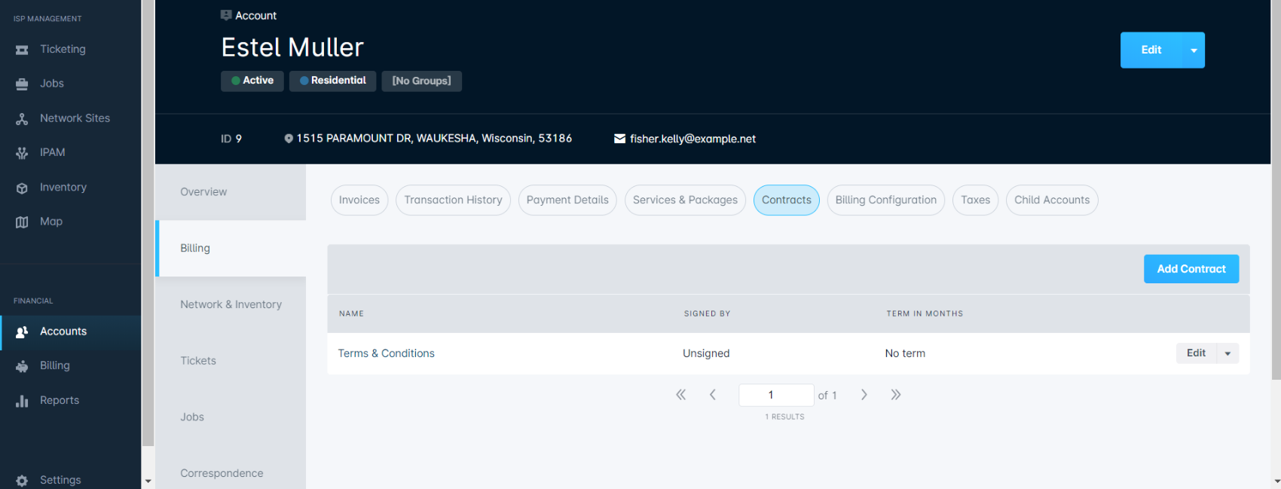Click the main page vertical scrollbar

pos(1276,188)
